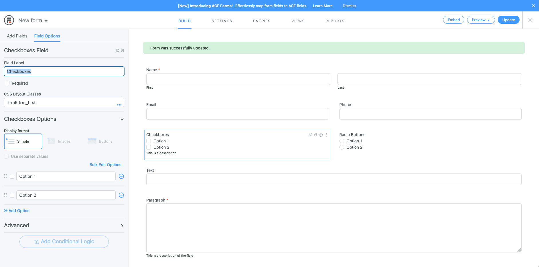Screen dimensions: 539x267
Task: Open Bulk Edit Options
Action: point(105,165)
